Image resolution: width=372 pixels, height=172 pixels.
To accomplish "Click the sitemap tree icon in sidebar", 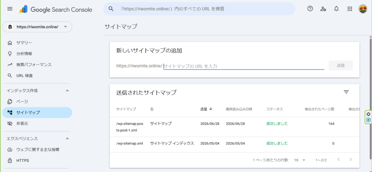I will (10, 113).
